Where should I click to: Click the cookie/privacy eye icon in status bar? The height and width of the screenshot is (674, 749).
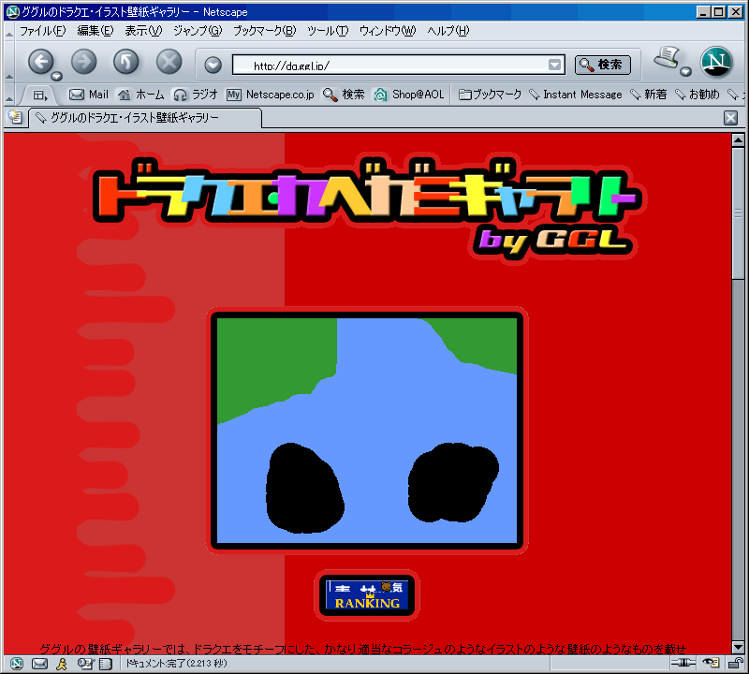point(711,663)
